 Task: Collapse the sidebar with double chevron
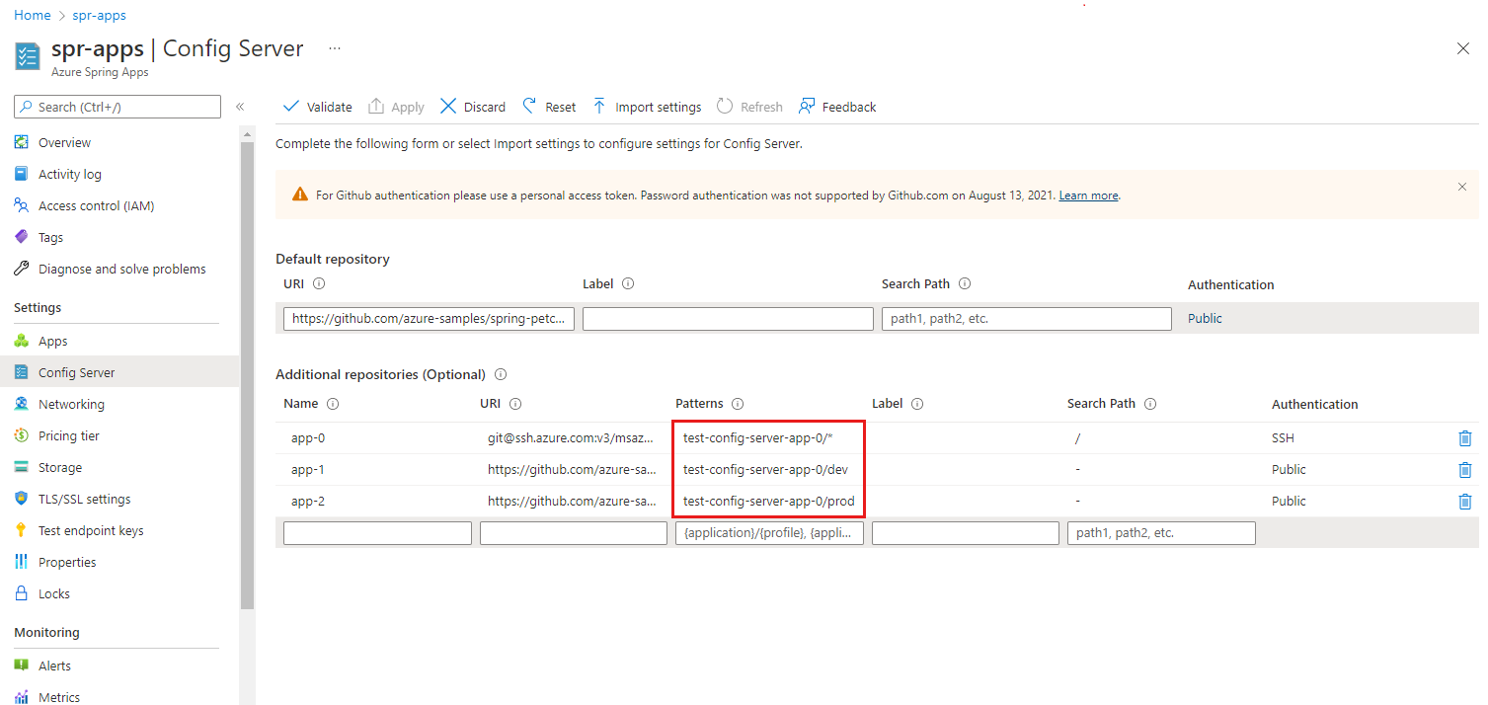(240, 107)
